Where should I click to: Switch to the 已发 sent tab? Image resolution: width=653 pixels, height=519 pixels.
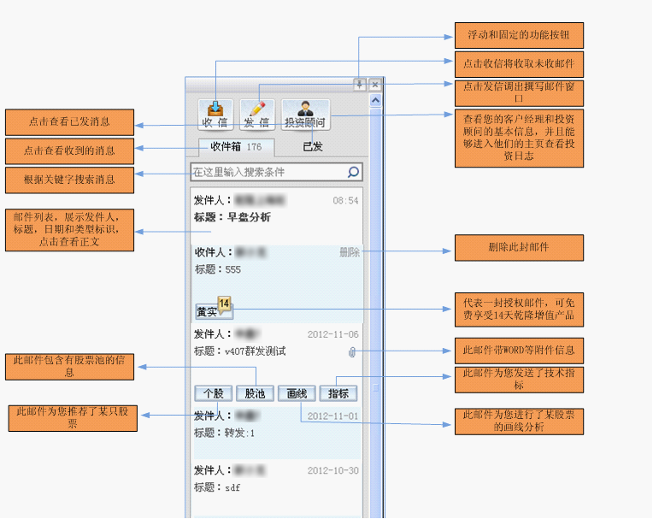tap(313, 147)
